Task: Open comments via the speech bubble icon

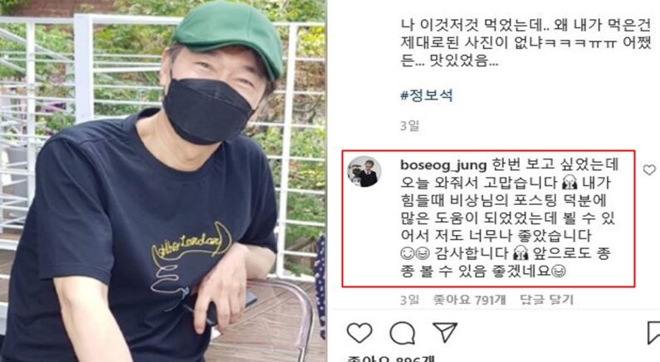Action: [403, 334]
